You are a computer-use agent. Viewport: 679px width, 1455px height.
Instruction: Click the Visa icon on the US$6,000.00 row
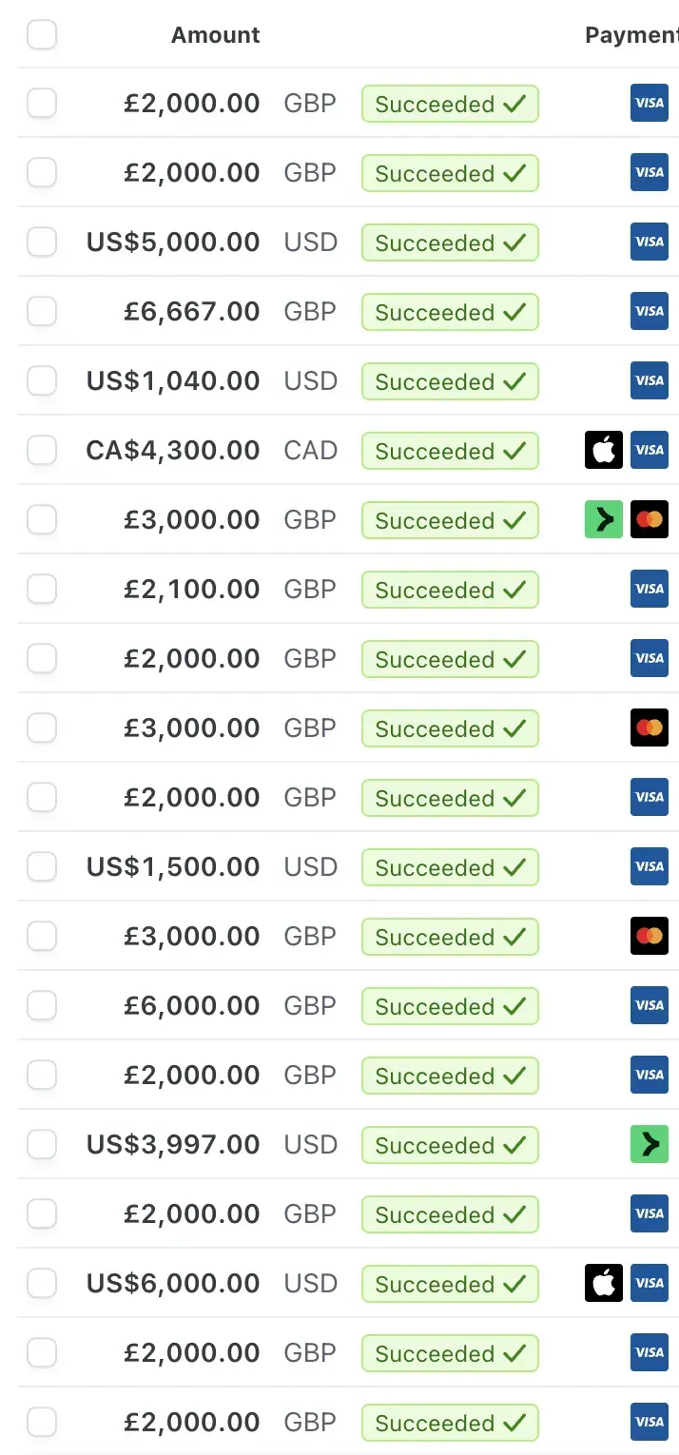tap(650, 1283)
